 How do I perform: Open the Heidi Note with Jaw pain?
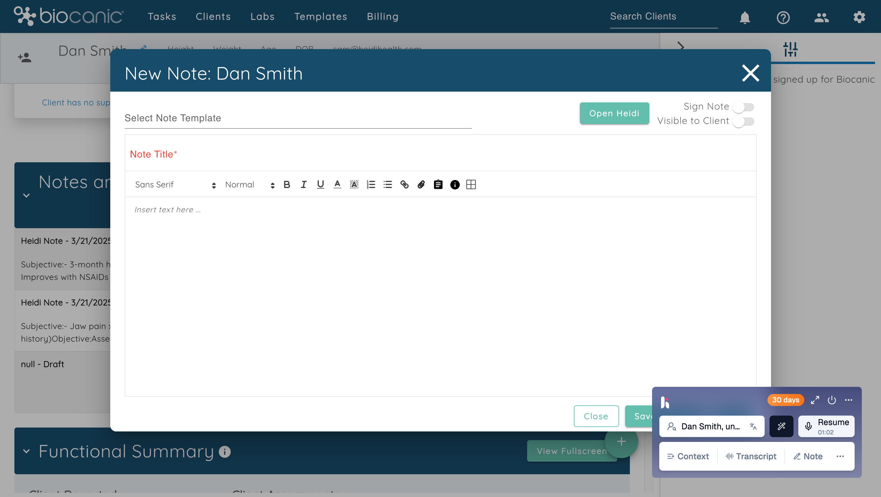click(x=63, y=321)
